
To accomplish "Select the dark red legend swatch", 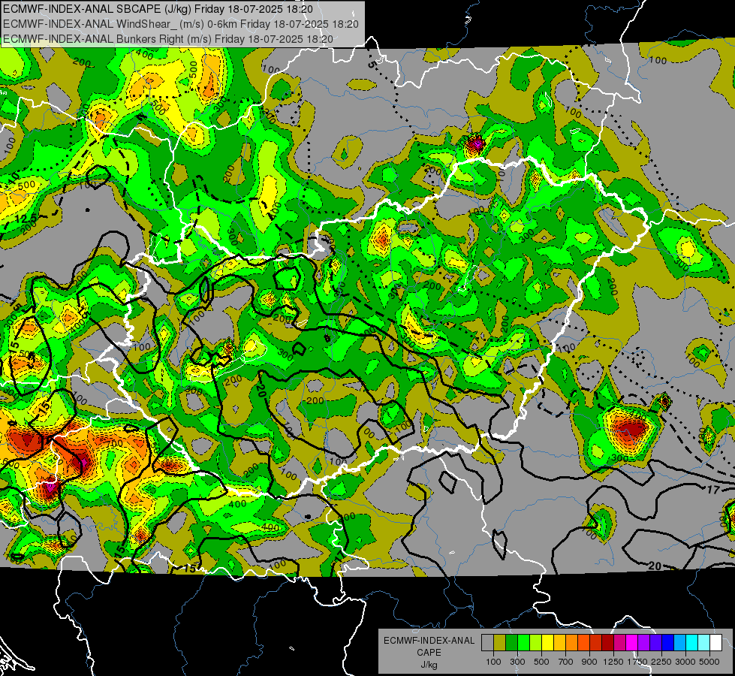I will point(607,643).
